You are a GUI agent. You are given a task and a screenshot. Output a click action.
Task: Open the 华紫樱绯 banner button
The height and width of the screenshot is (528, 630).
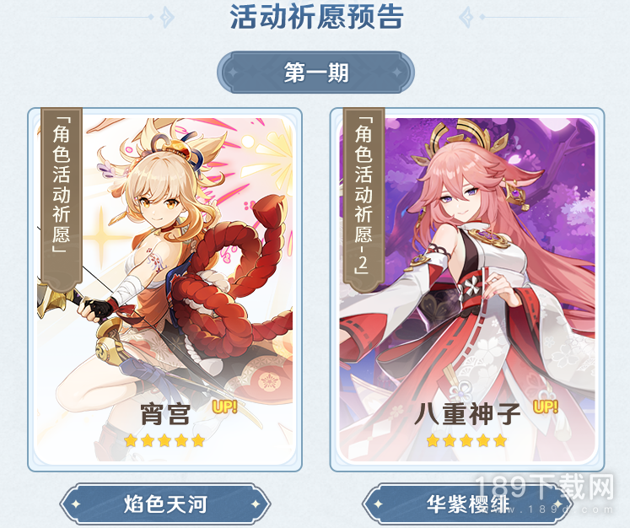coord(467,504)
